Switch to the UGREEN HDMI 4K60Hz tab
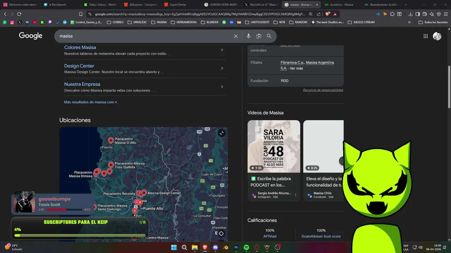Screen dimensions: 451x253 [221, 5]
